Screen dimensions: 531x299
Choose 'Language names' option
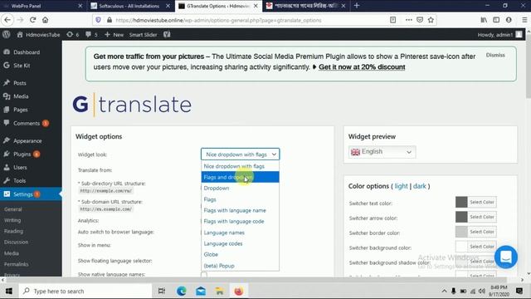click(x=240, y=233)
